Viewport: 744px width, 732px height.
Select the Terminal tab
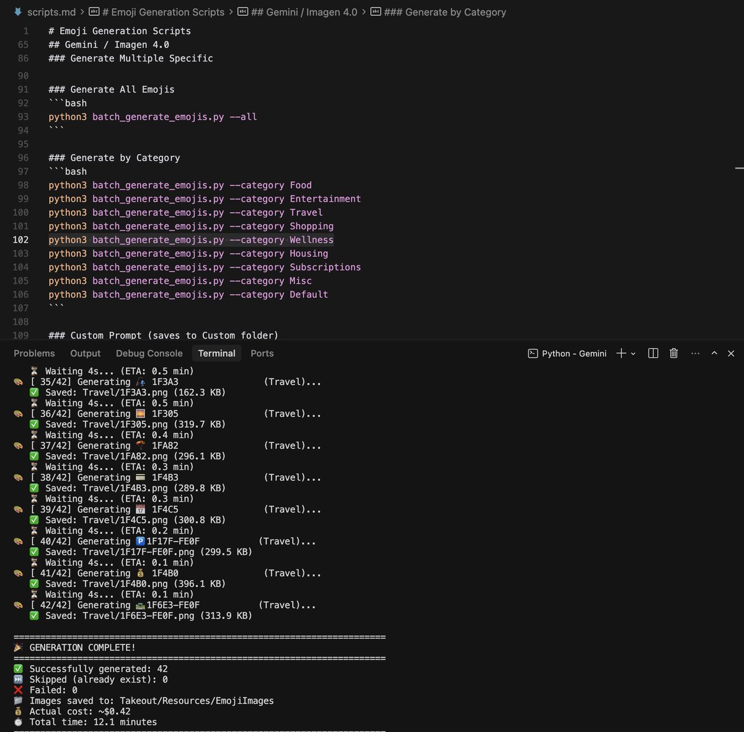[x=216, y=353]
